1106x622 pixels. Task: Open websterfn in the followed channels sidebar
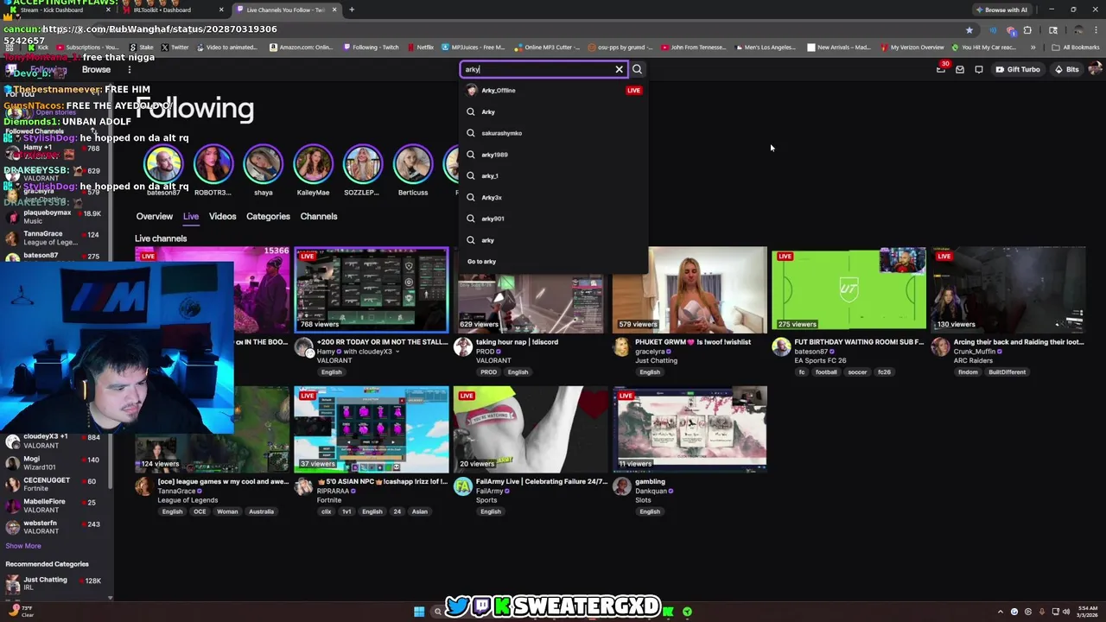(55, 527)
